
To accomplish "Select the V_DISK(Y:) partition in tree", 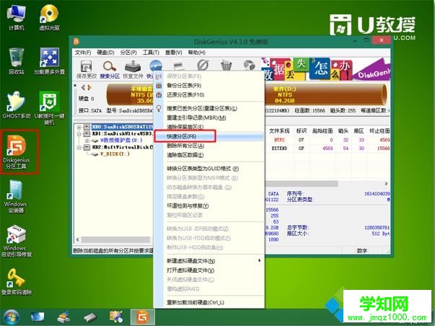I will pyautogui.click(x=117, y=154).
